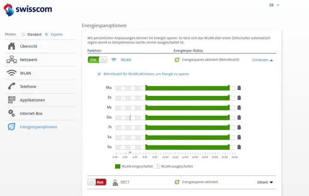Click the Energiesparoptionen page heading
Viewport: 309px width, 196px height.
(104, 25)
